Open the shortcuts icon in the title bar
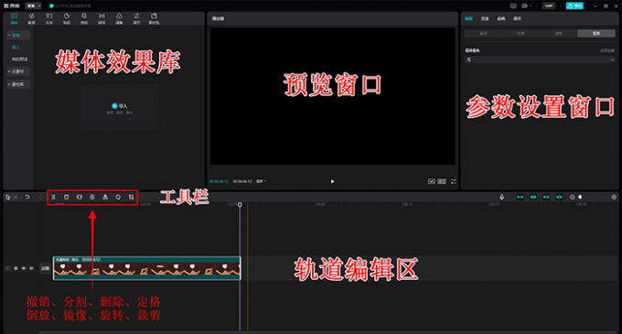 click(513, 6)
